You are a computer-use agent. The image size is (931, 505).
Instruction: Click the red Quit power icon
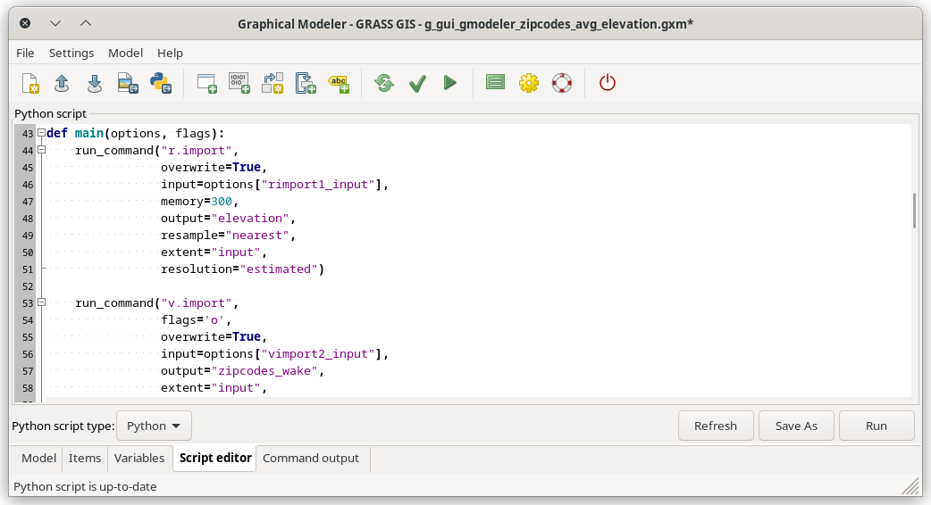coord(608,84)
